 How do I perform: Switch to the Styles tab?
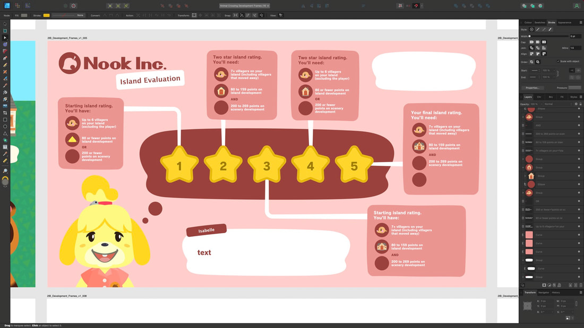click(x=573, y=97)
